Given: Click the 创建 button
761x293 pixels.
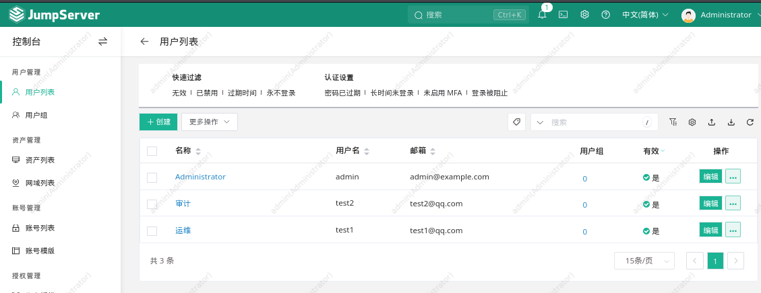Looking at the screenshot, I should 158,122.
